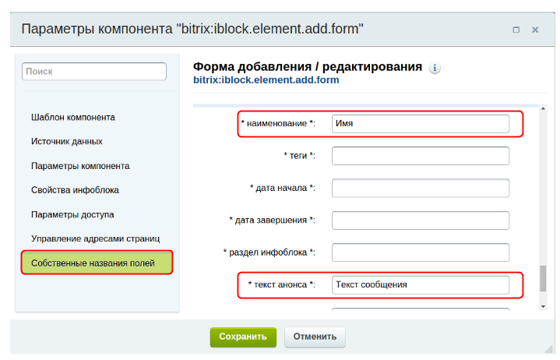The height and width of the screenshot is (360, 560).
Task: Go to Параметры компонента section
Action: coord(80,166)
